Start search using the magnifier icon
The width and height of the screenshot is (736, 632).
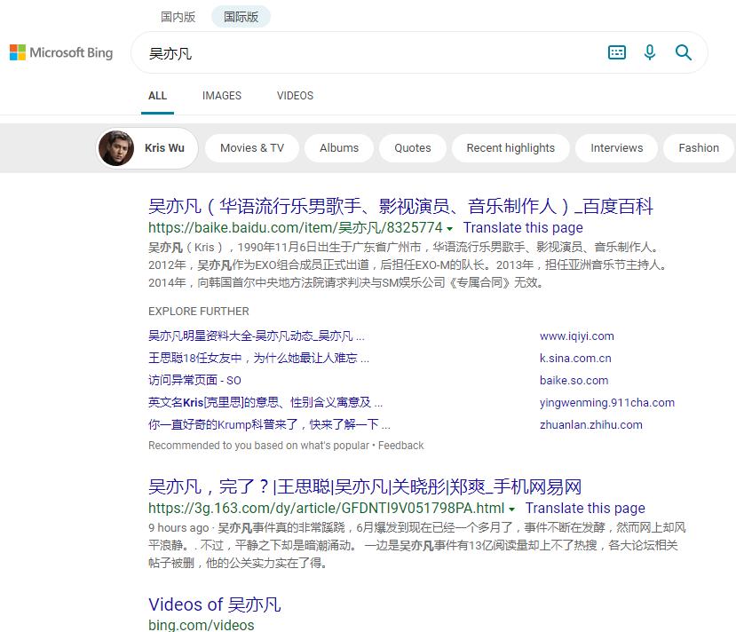(684, 52)
